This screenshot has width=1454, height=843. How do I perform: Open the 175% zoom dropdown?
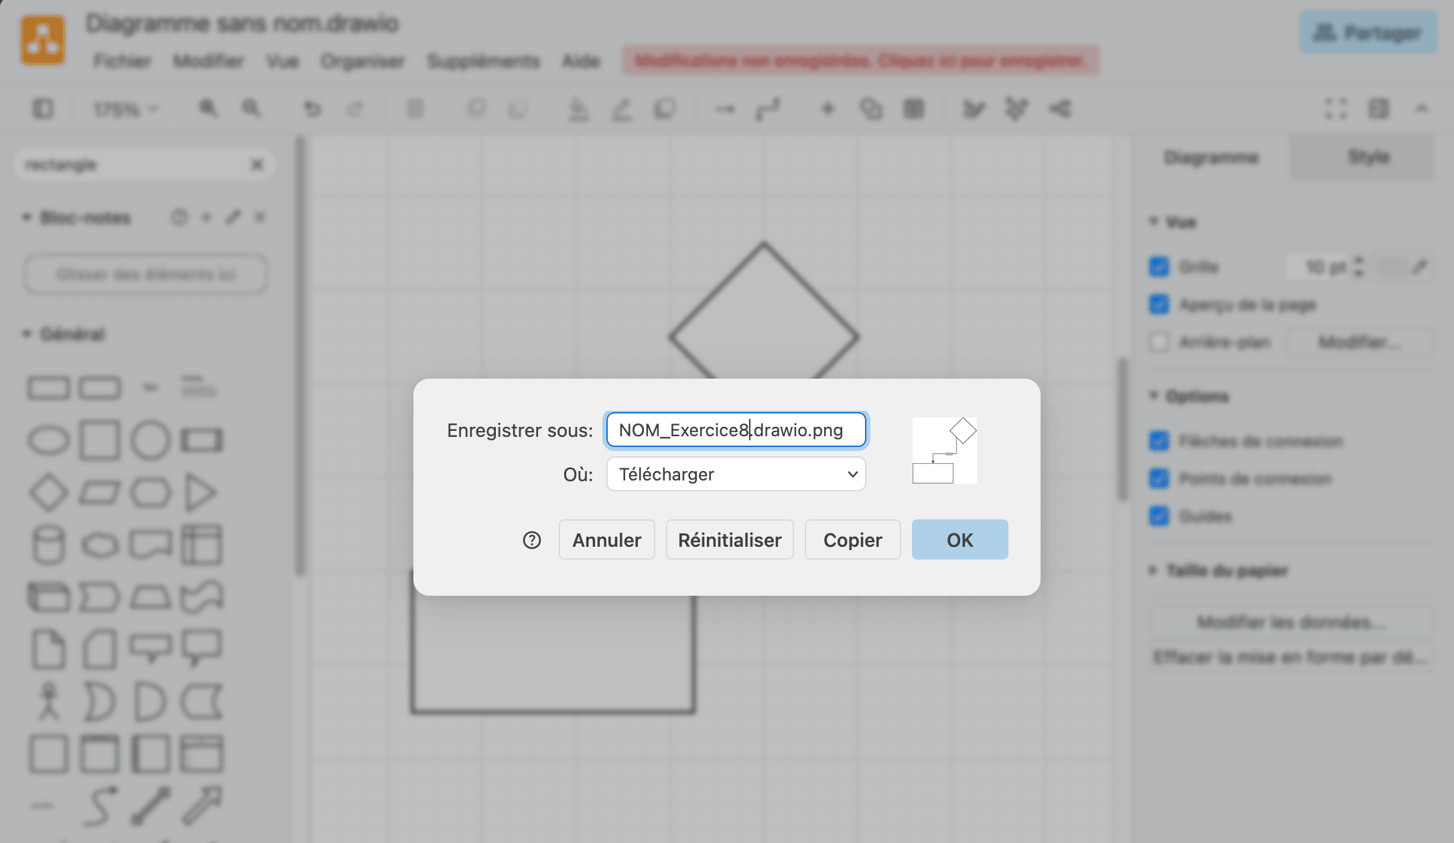pos(125,109)
